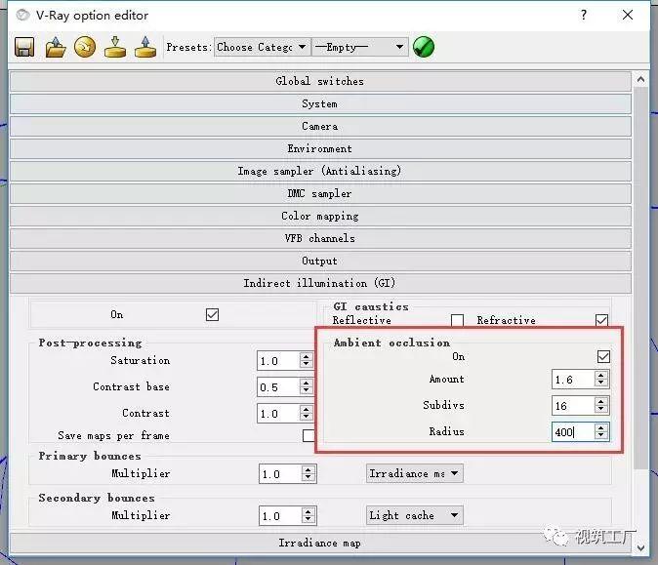The image size is (658, 565).
Task: Decrease Contrast base with down spinner
Action: coord(307,391)
